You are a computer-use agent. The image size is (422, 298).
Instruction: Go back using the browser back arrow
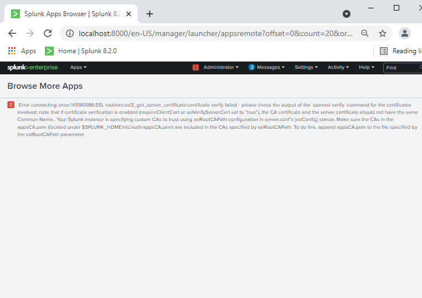pos(12,33)
